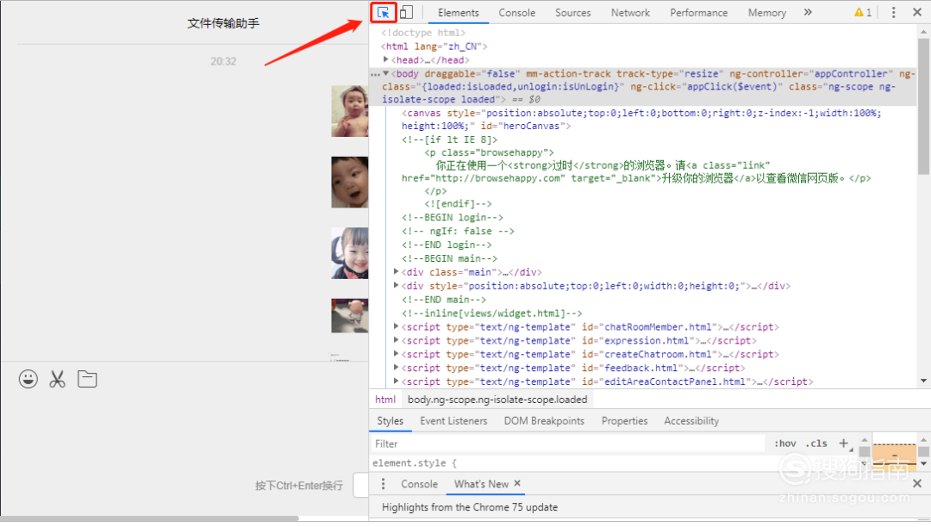Click the browsehappy.com href link

click(x=498, y=178)
